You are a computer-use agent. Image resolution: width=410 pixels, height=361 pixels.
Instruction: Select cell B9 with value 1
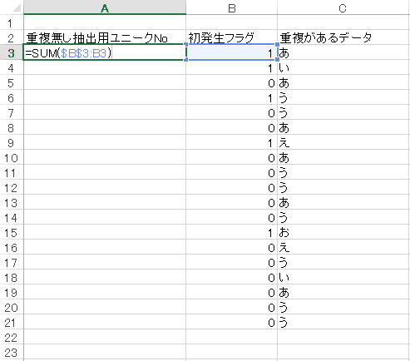pyautogui.click(x=231, y=142)
